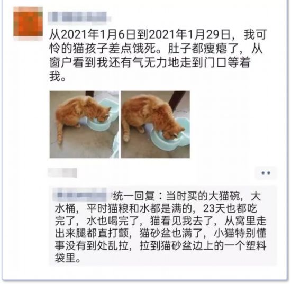
Task: Tap the comment starting with 统一回复
Action: coord(160,226)
